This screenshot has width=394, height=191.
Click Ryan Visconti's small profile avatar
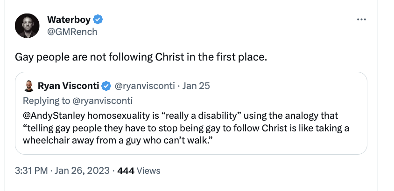click(x=29, y=86)
